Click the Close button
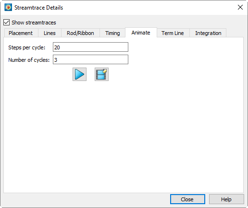248x208 pixels. (x=187, y=199)
